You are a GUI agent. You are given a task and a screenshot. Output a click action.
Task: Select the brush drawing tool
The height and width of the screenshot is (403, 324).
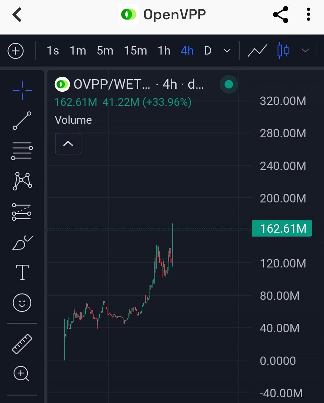[x=22, y=243]
